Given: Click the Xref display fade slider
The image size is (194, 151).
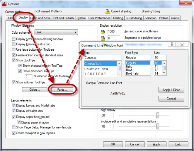Looking at the screenshot, I should tap(158, 116).
